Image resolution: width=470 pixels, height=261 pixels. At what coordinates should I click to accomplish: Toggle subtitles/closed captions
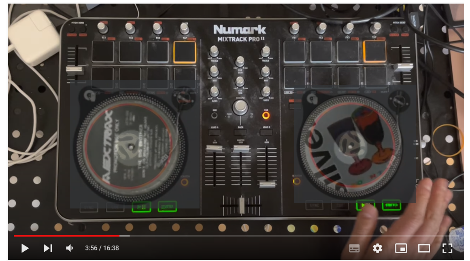pos(354,248)
